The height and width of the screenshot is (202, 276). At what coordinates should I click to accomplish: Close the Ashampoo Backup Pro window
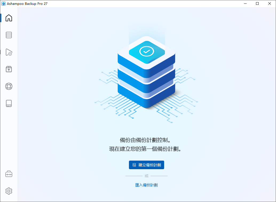270,3
